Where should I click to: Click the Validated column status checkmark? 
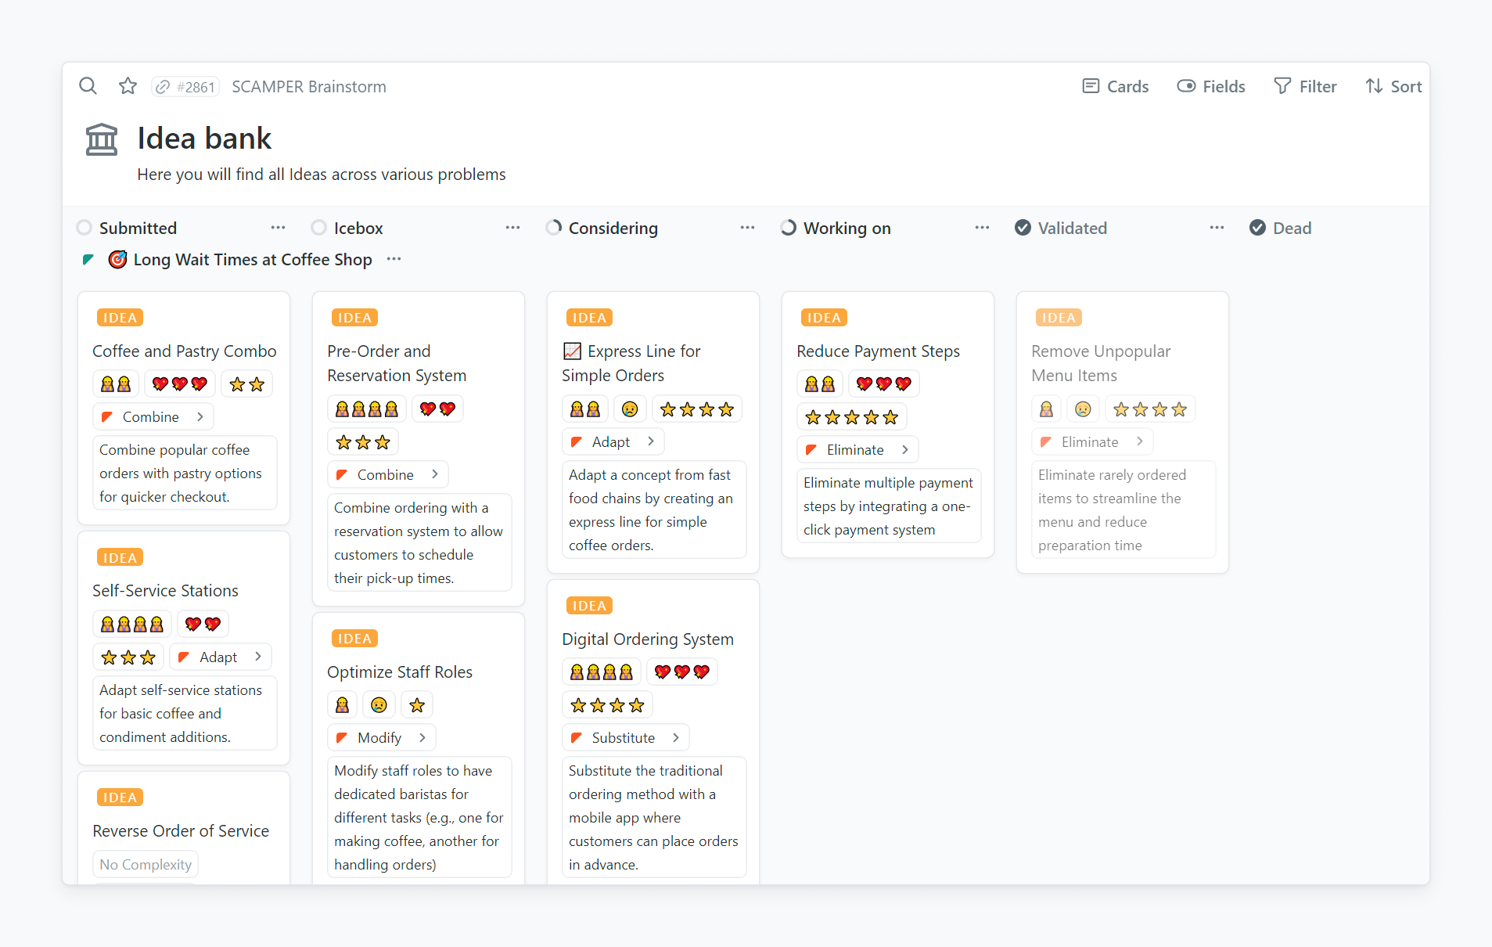click(1023, 228)
